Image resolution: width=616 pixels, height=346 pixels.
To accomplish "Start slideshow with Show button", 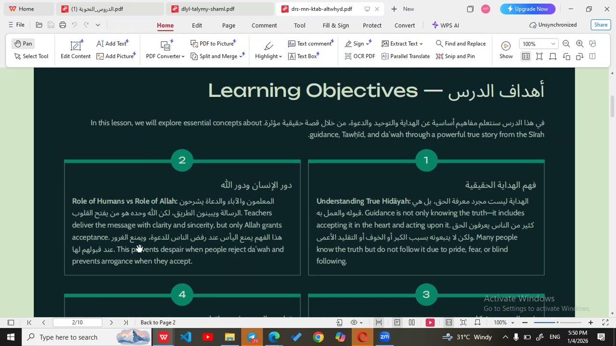I will tap(506, 50).
